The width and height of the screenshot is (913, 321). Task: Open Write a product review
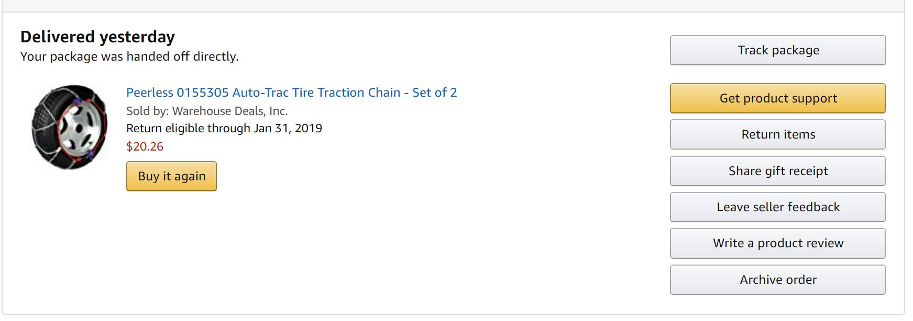(778, 243)
